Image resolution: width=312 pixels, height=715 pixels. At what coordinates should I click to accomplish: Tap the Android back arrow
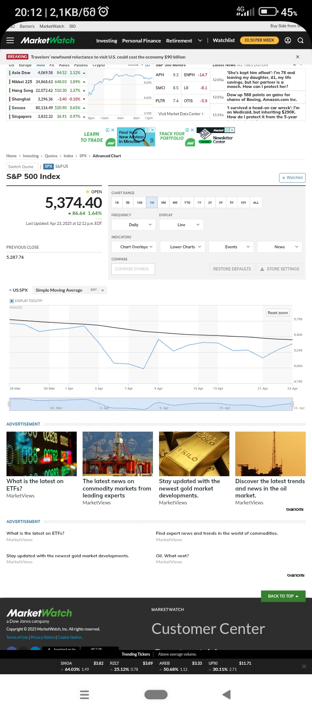point(226,695)
